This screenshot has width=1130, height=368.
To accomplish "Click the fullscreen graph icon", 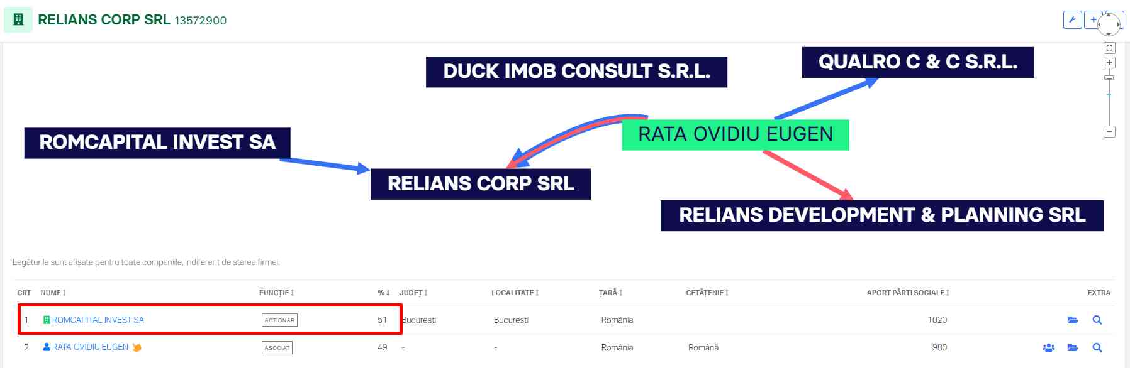I will [1109, 48].
